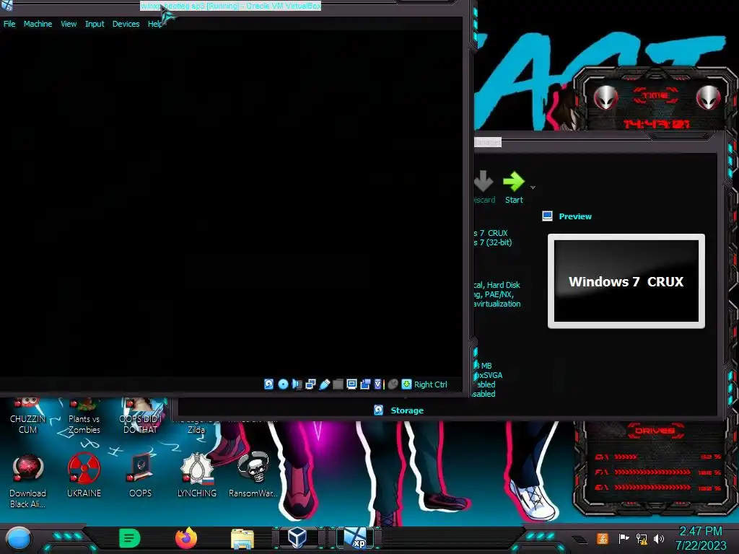Open the Devices menu

(x=126, y=24)
